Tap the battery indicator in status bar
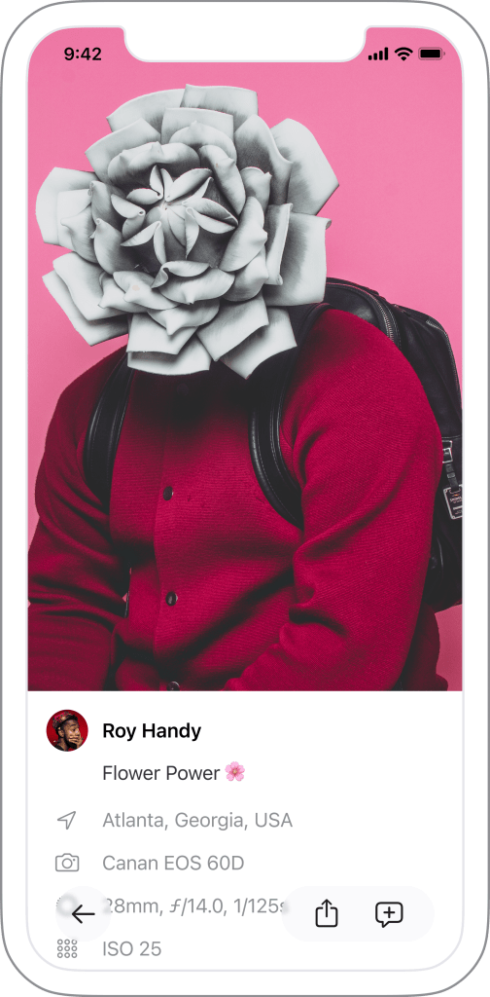 [432, 55]
